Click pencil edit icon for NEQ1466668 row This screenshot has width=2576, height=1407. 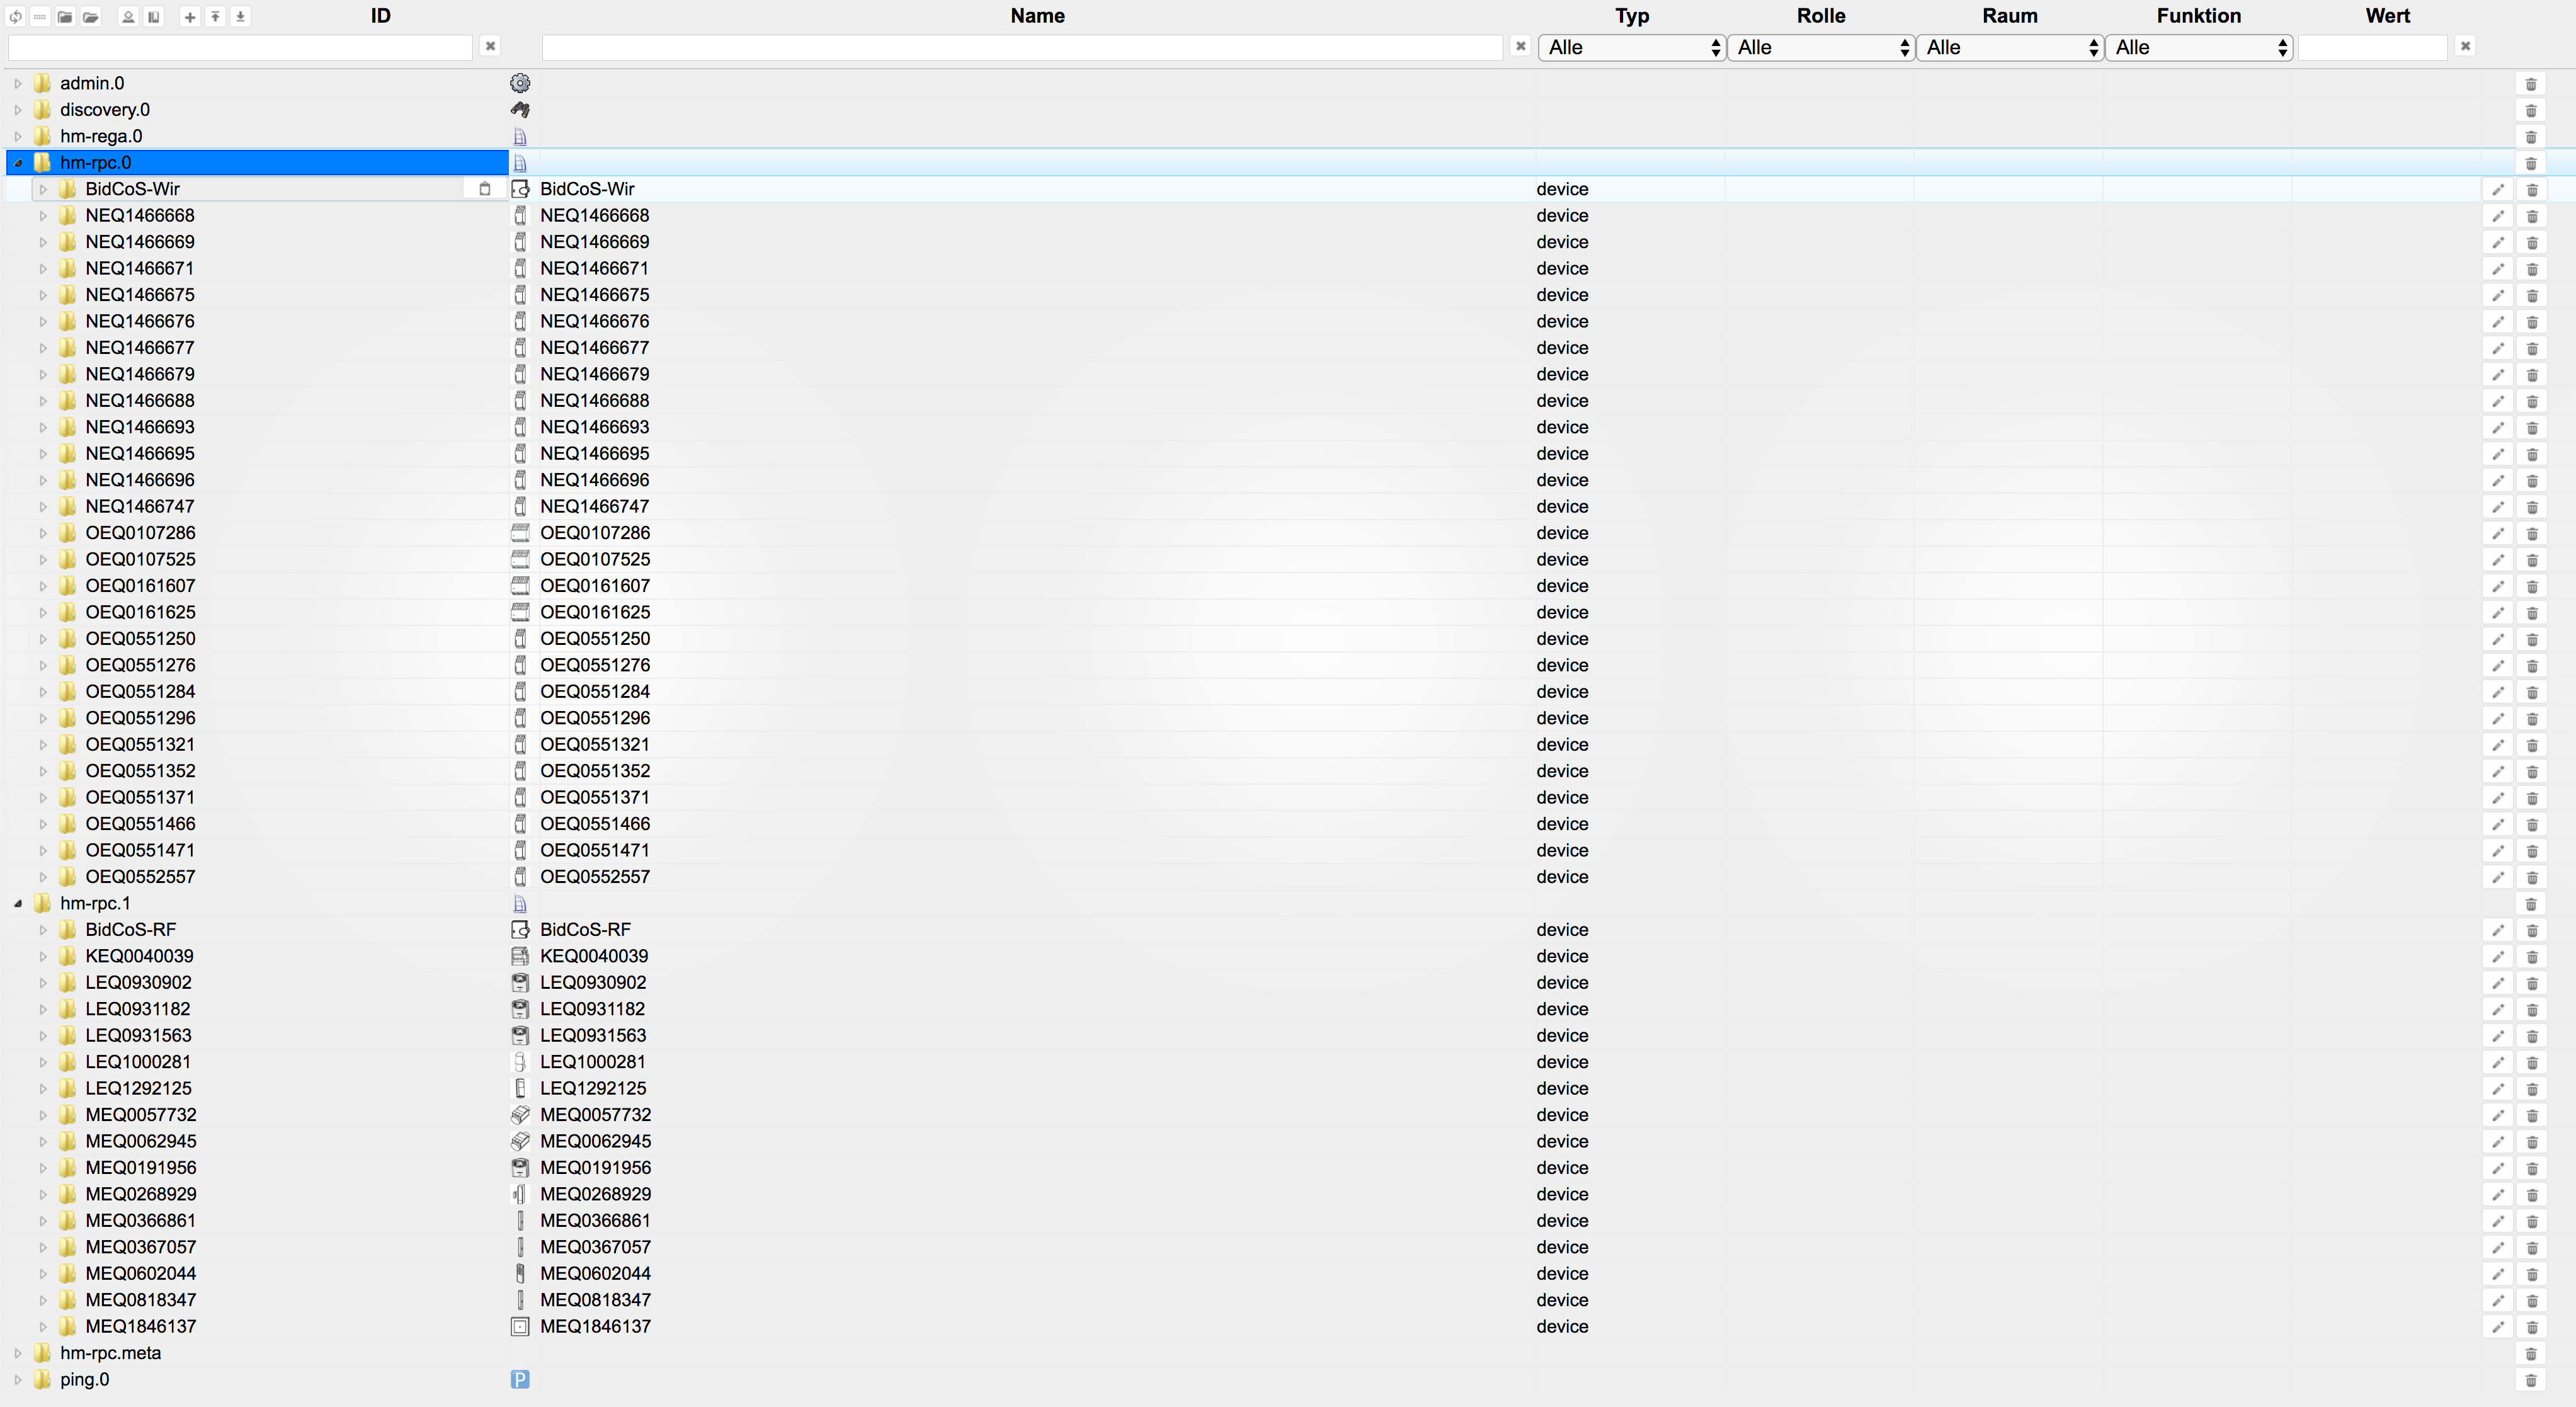pyautogui.click(x=2497, y=216)
